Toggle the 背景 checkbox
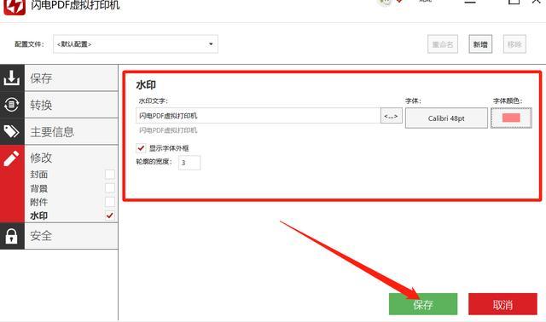The image size is (546, 322). 110,188
